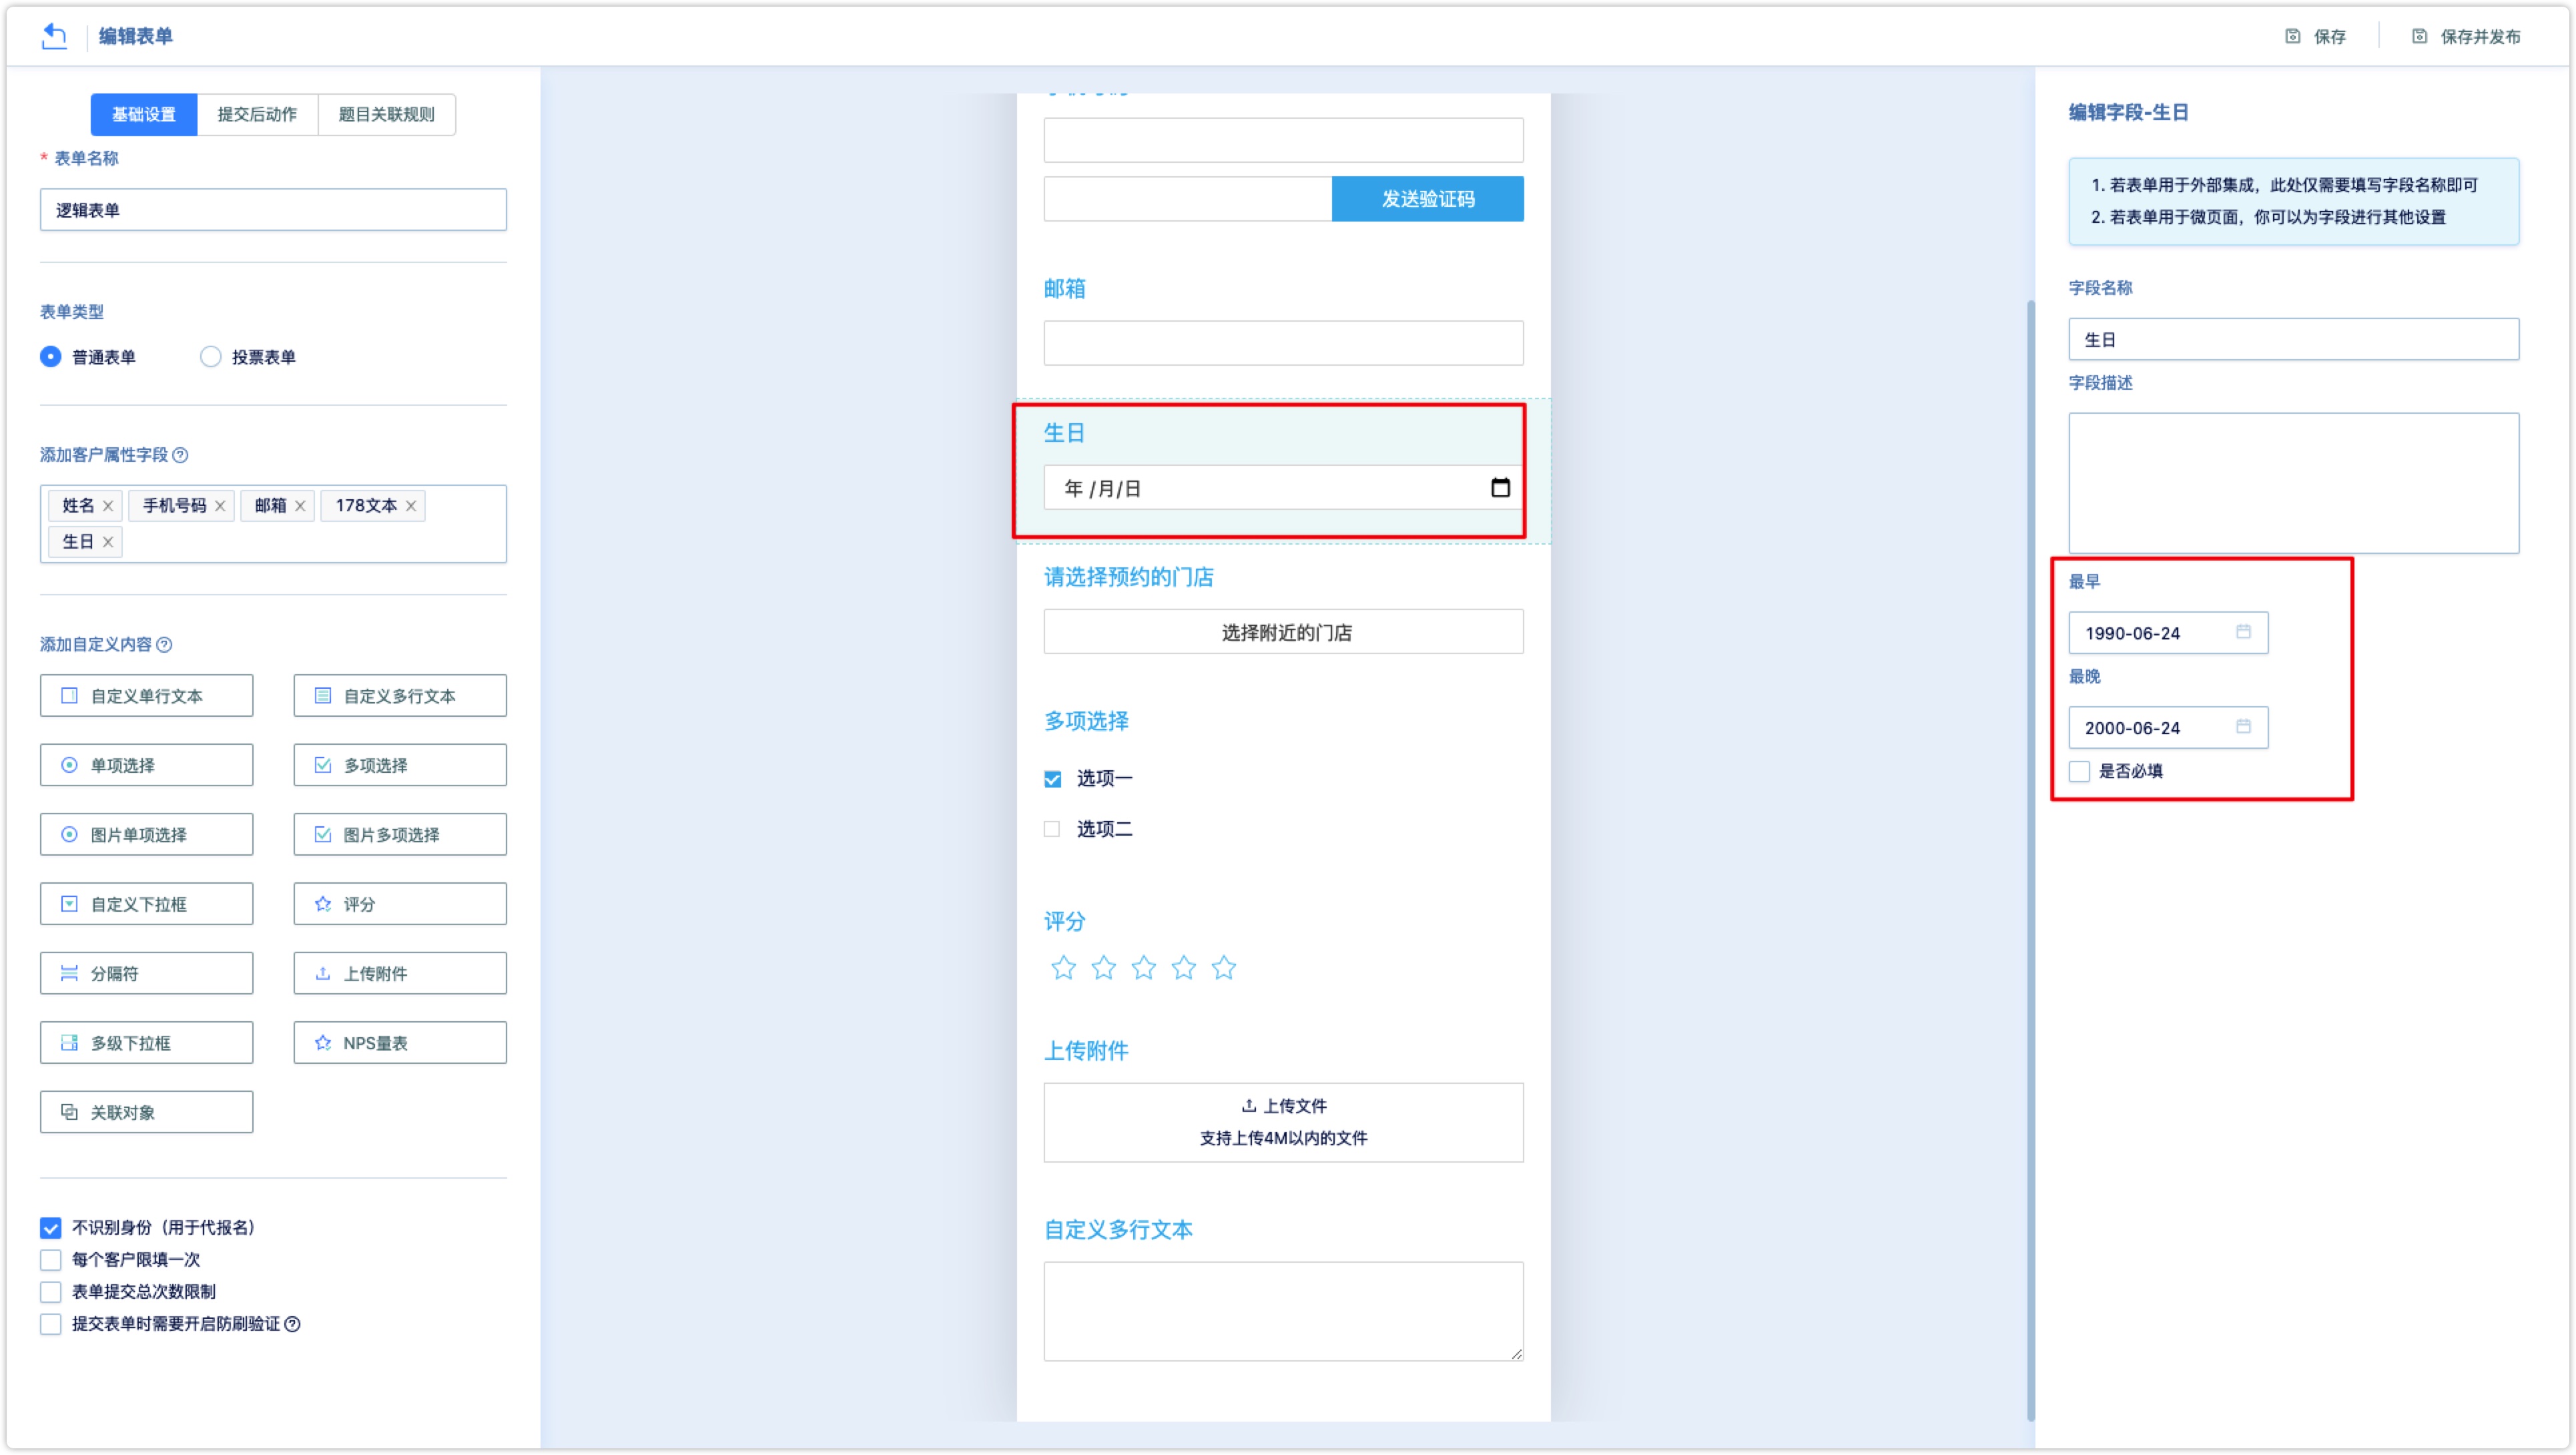This screenshot has width=2576, height=1455.
Task: Click 选择附近的门店 button
Action: pos(1284,632)
